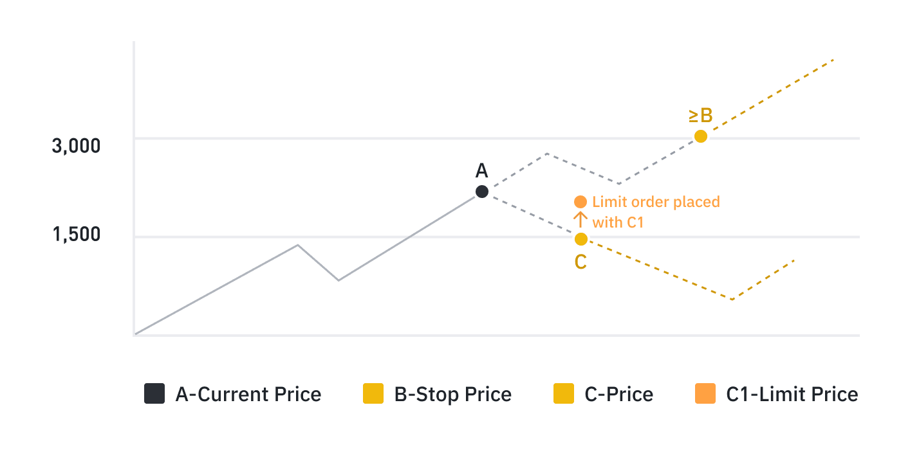
Task: Click the black point A marker
Action: 481,192
